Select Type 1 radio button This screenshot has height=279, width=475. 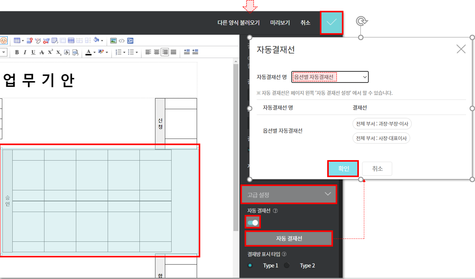click(x=250, y=265)
